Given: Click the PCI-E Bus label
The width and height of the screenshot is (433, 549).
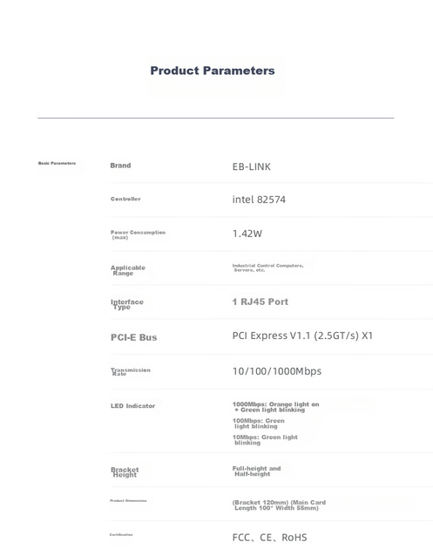Looking at the screenshot, I should tap(133, 337).
